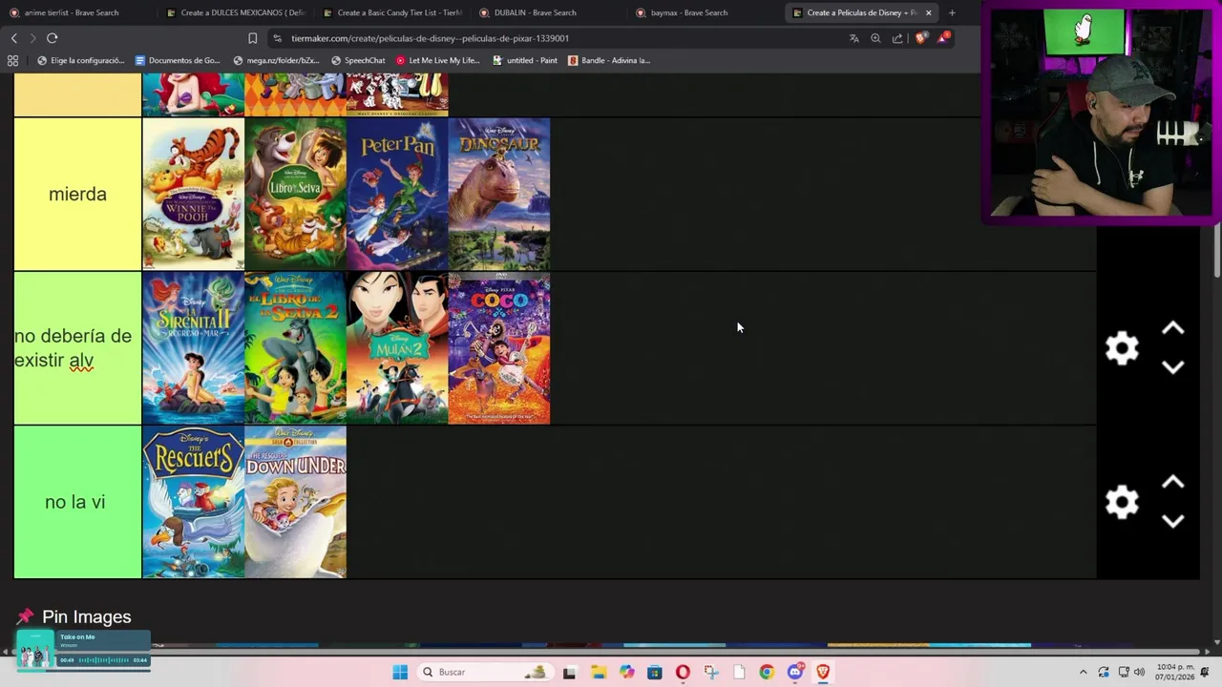Open Microsoft Store from taskbar
The width and height of the screenshot is (1222, 687).
(x=654, y=672)
